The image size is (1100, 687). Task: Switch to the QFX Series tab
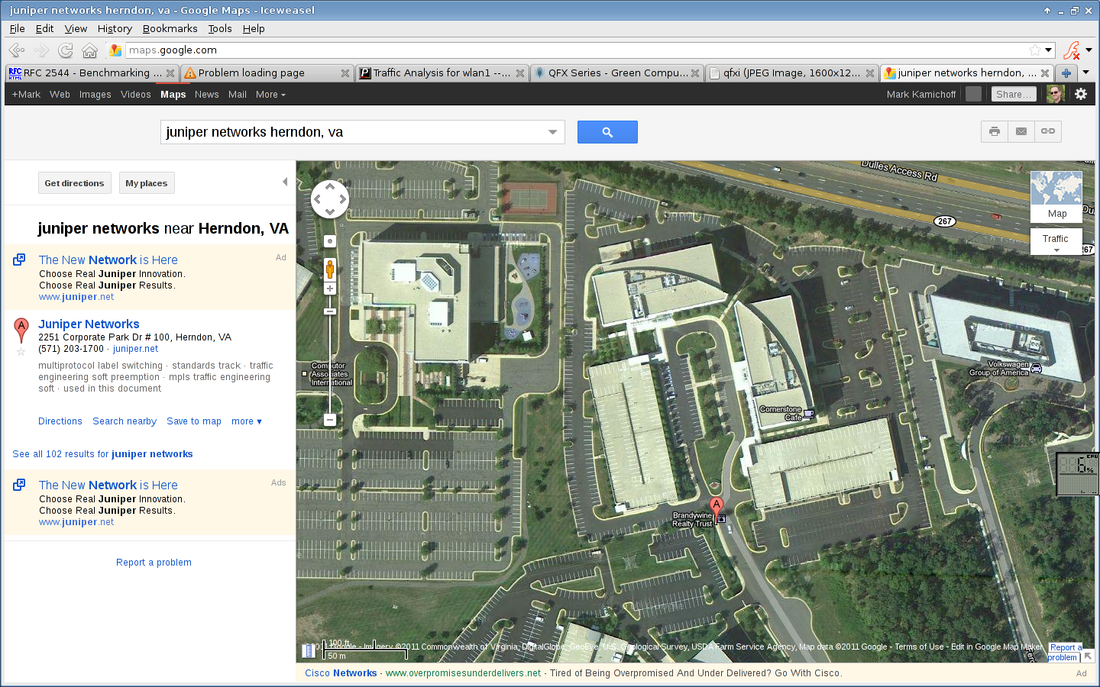[616, 73]
